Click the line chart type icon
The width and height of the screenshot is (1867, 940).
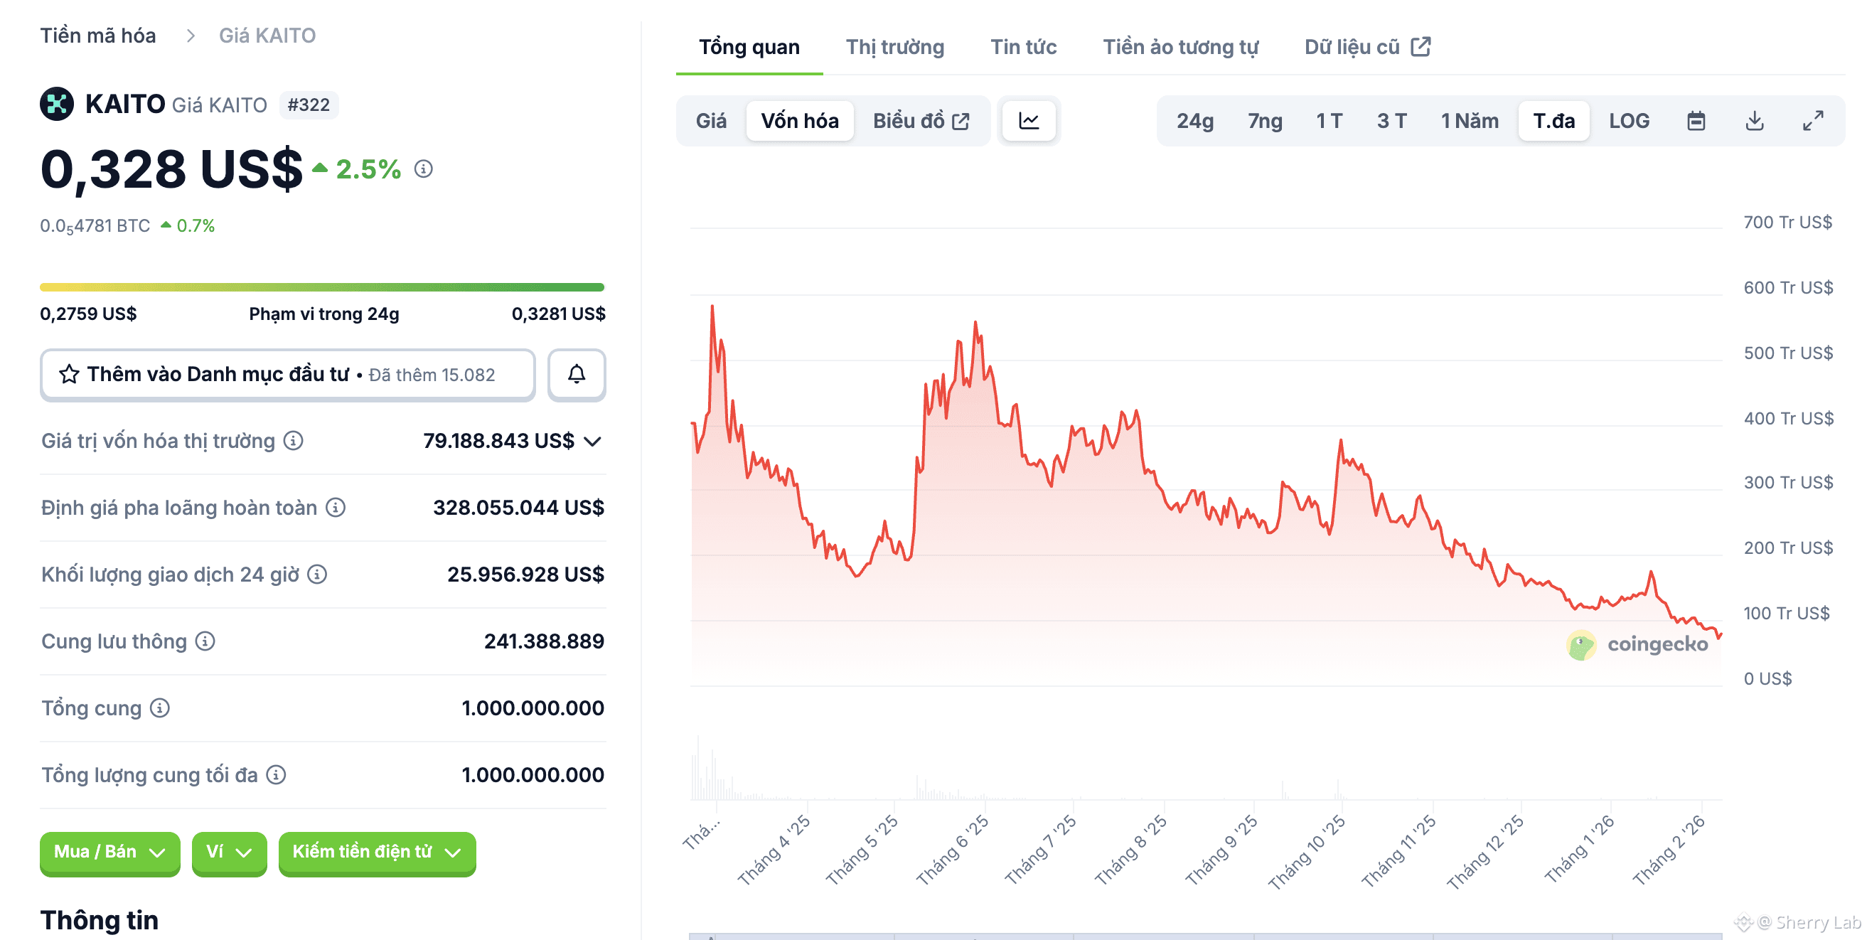(x=1029, y=120)
